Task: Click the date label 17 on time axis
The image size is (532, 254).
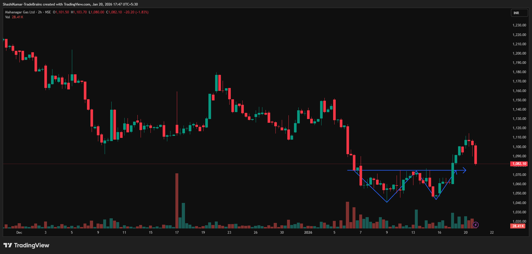Action: point(177,233)
